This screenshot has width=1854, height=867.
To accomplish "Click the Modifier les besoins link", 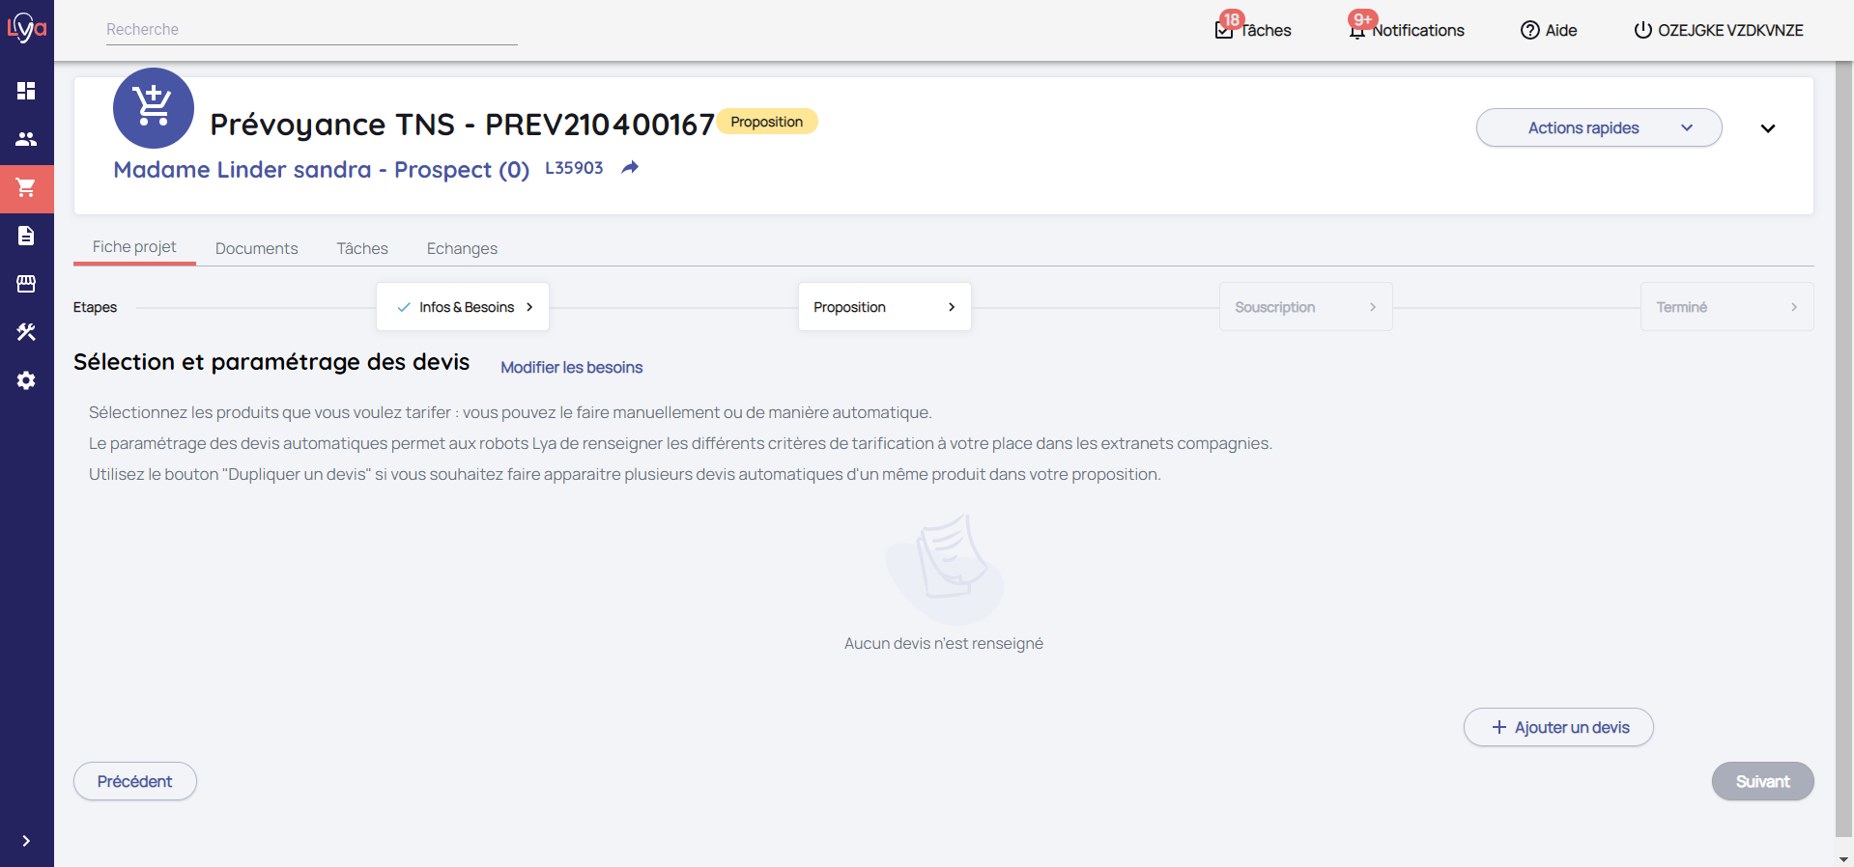I will tap(571, 367).
